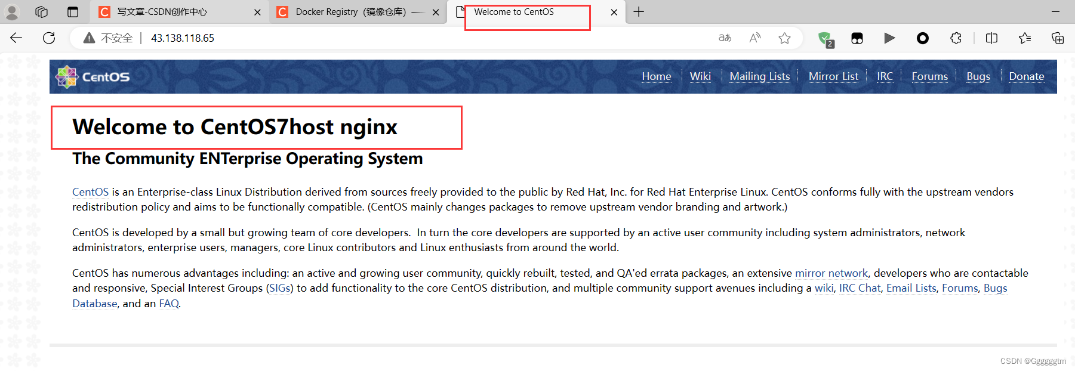
Task: Select the Welcome to CentOS tab
Action: pyautogui.click(x=535, y=12)
